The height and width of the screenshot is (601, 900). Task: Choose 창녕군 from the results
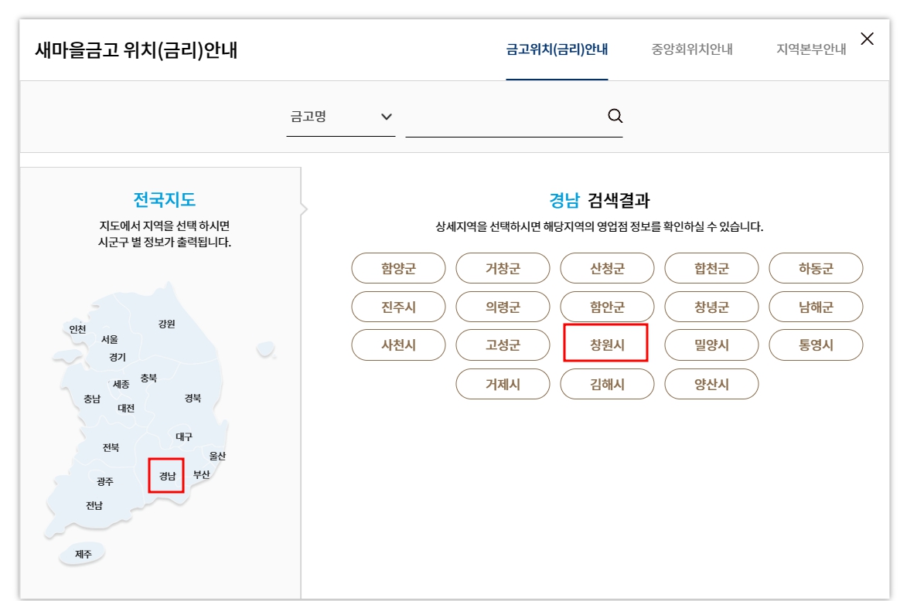(712, 307)
